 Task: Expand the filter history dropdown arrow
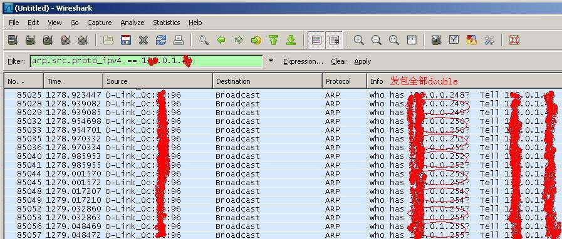[271, 61]
